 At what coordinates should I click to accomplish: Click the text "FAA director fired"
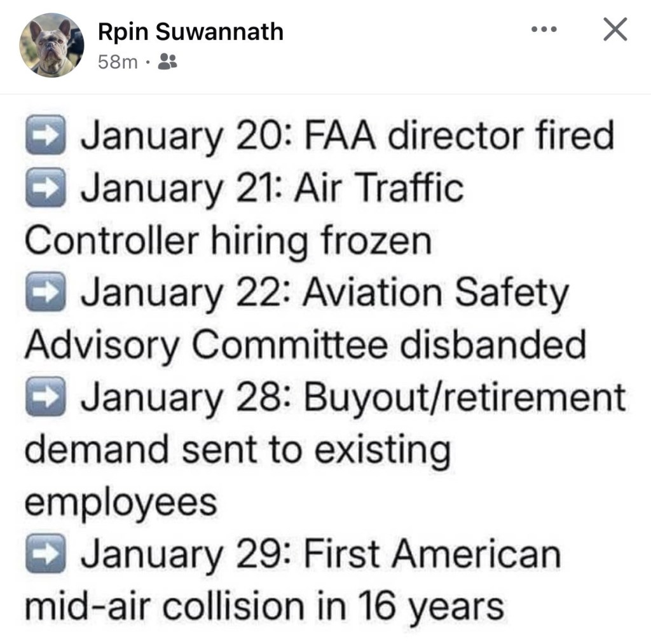coord(458,135)
